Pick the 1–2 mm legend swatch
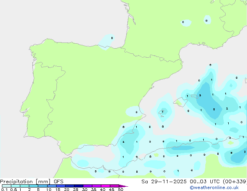Viewport: 247px width, 191px height. coord(25,186)
